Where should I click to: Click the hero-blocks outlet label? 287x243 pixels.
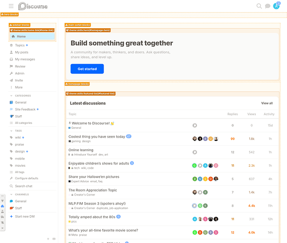point(10,14)
